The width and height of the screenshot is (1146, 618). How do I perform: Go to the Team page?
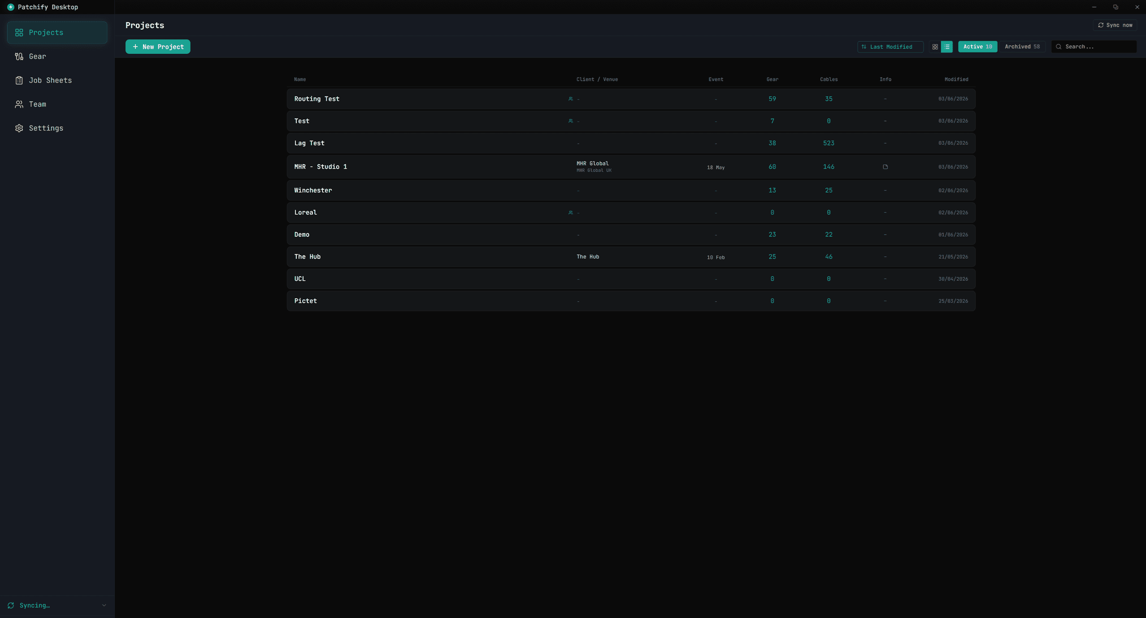click(x=57, y=104)
